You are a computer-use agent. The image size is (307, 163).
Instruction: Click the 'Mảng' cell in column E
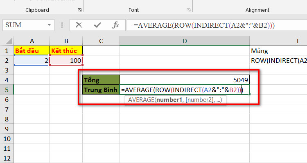[278, 51]
